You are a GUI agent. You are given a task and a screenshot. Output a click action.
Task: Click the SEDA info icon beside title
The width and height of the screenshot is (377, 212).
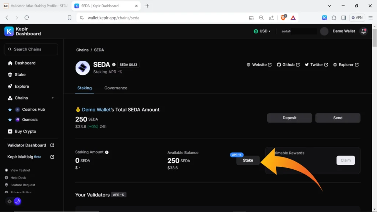114,64
